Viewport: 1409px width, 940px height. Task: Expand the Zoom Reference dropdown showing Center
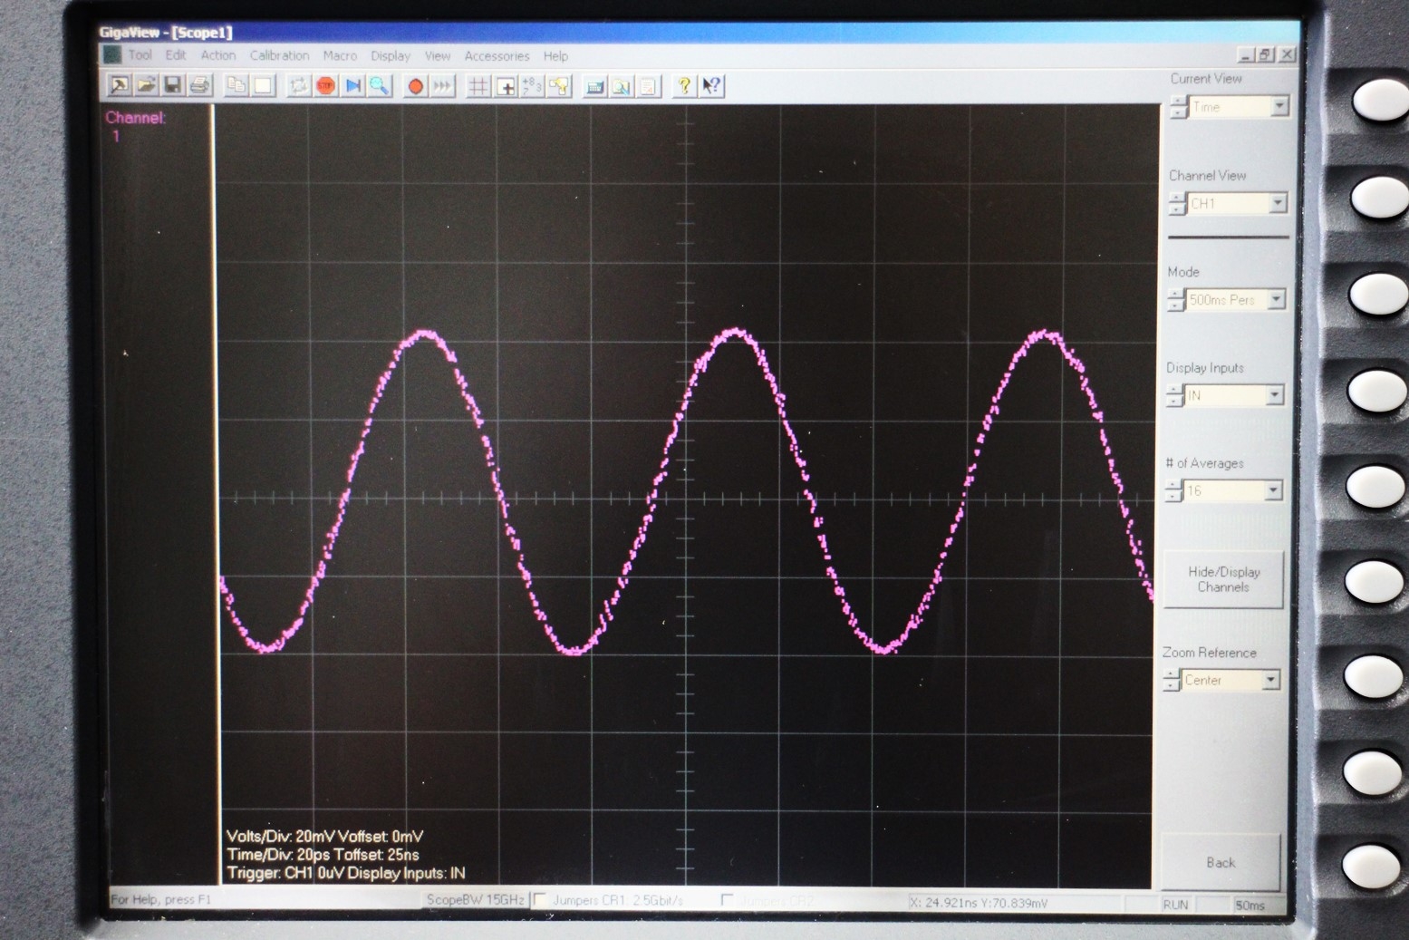click(x=1270, y=680)
